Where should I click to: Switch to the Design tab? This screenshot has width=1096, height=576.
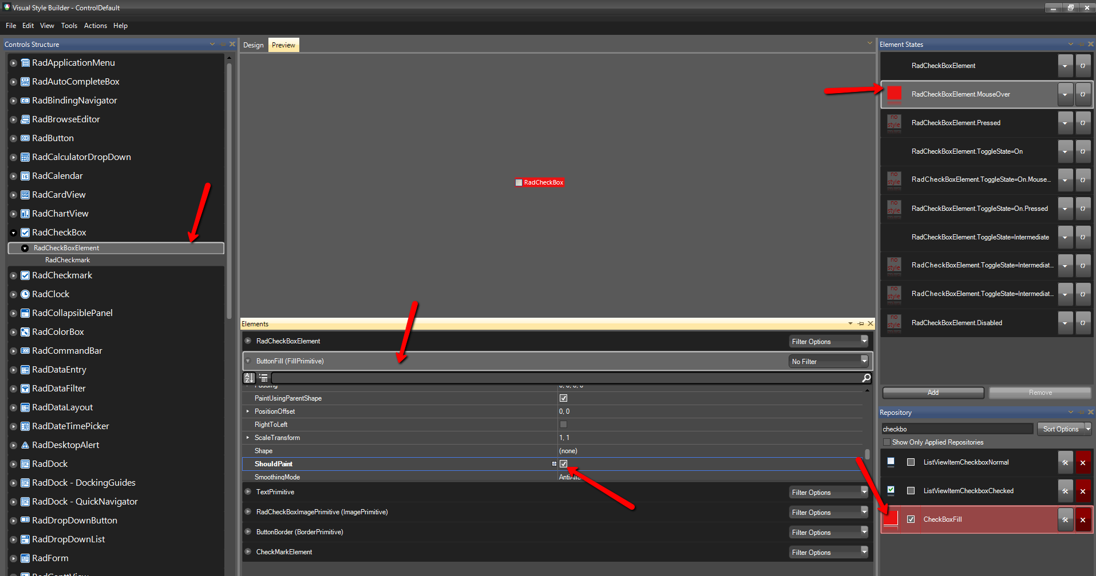254,45
